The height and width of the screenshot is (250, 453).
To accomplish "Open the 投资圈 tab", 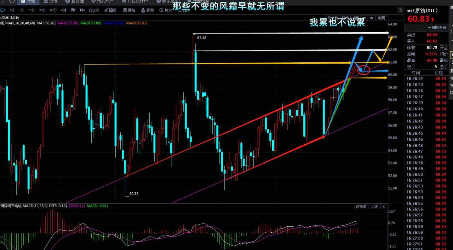I will coord(74,1).
